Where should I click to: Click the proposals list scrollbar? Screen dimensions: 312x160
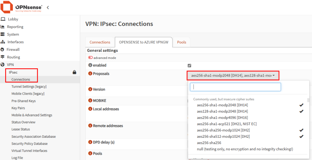pyautogui.click(x=308, y=100)
